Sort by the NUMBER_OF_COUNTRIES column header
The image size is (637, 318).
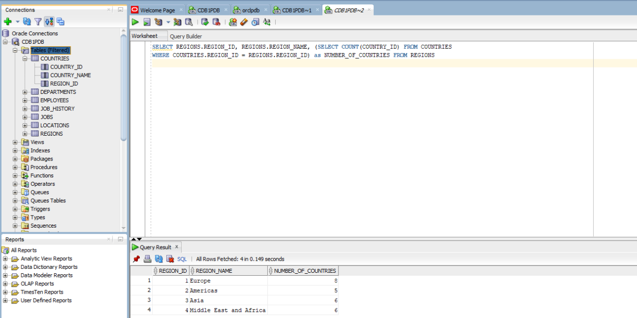pyautogui.click(x=303, y=271)
